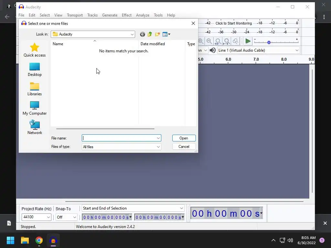Open the Network location
This screenshot has width=331, height=248.
34,127
